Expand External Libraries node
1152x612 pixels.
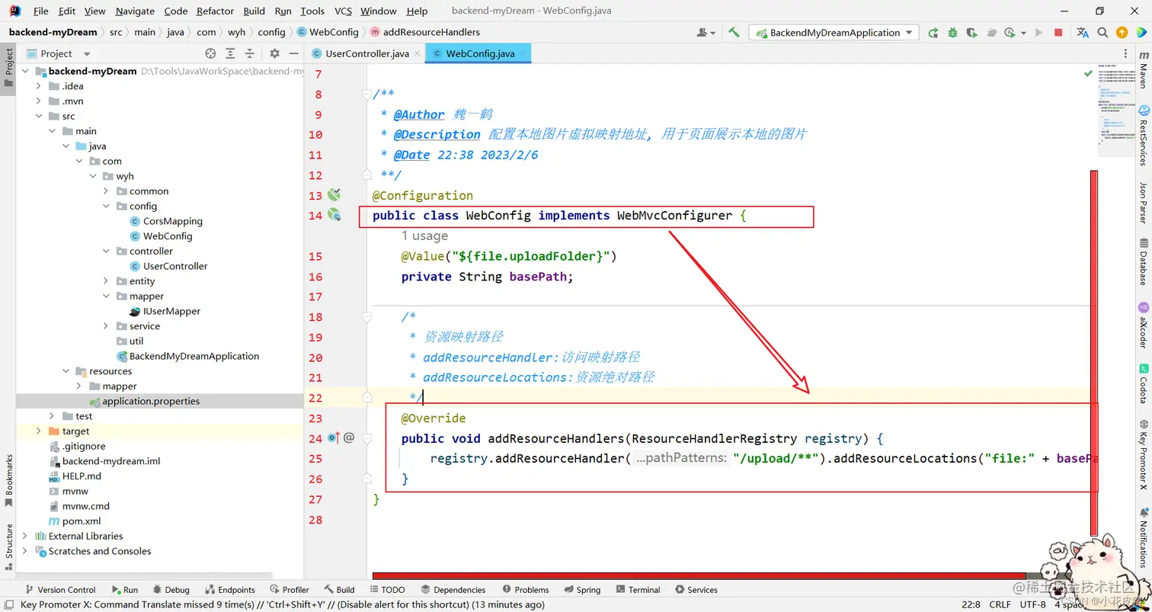click(25, 536)
